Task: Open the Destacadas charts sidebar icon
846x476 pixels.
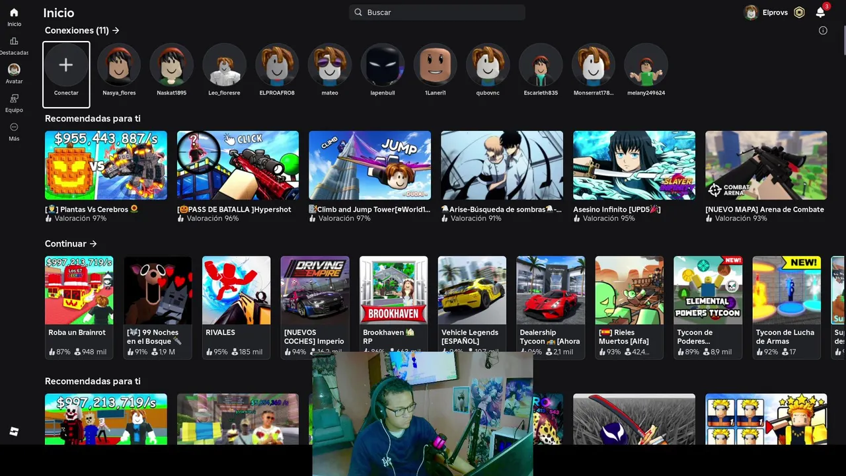Action: coord(14,41)
